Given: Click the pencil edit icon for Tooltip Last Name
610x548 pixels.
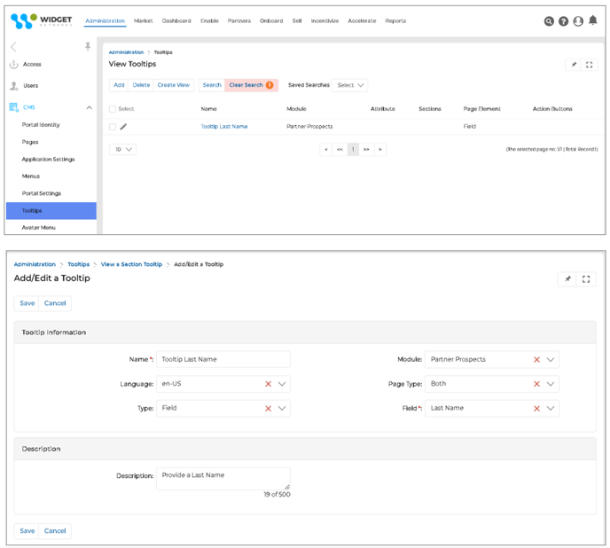Looking at the screenshot, I should [123, 127].
